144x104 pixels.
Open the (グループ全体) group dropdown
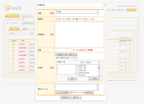(89, 63)
